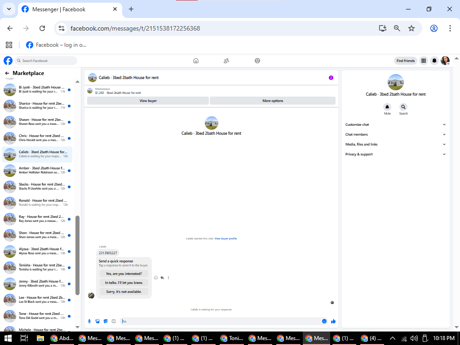Bookmark this page with star icon
Image resolution: width=460 pixels, height=345 pixels.
(x=411, y=28)
